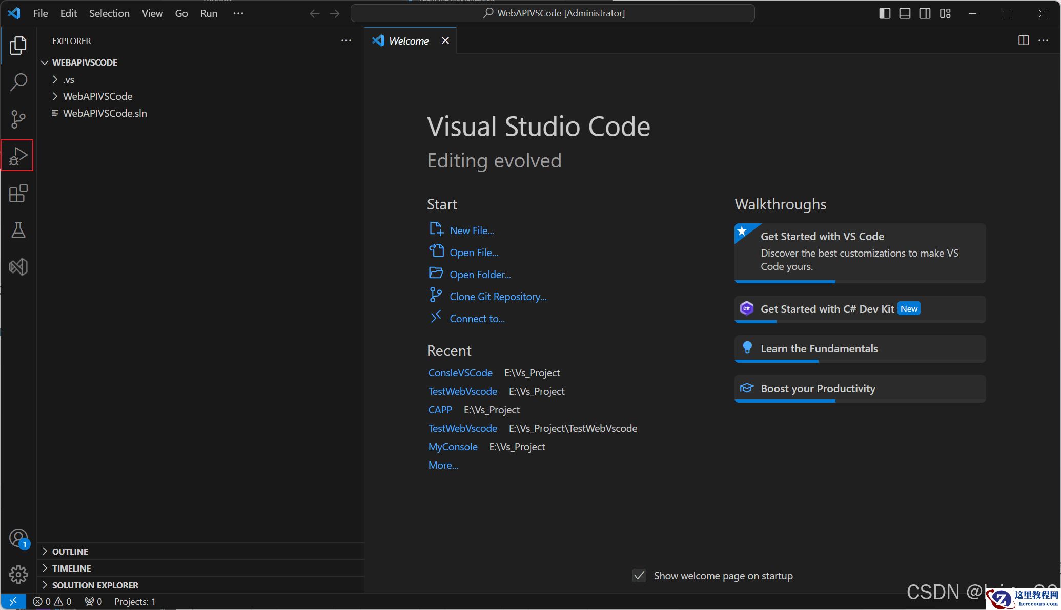Expand the OUTLINE section
Screen dimensions: 1061x610
tap(70, 552)
